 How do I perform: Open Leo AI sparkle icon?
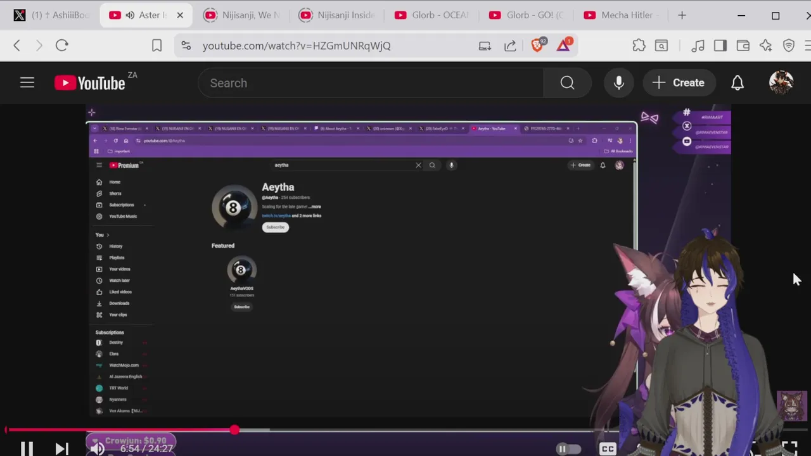click(766, 46)
